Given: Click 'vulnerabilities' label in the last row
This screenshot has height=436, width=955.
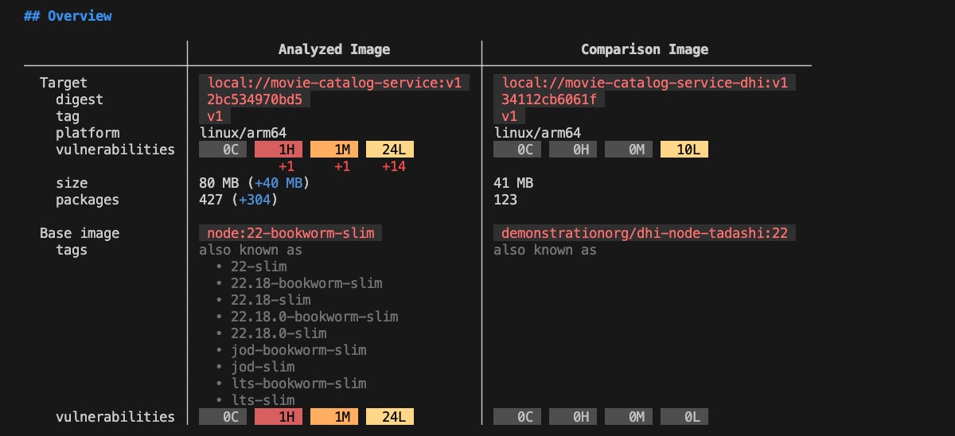Looking at the screenshot, I should [115, 417].
